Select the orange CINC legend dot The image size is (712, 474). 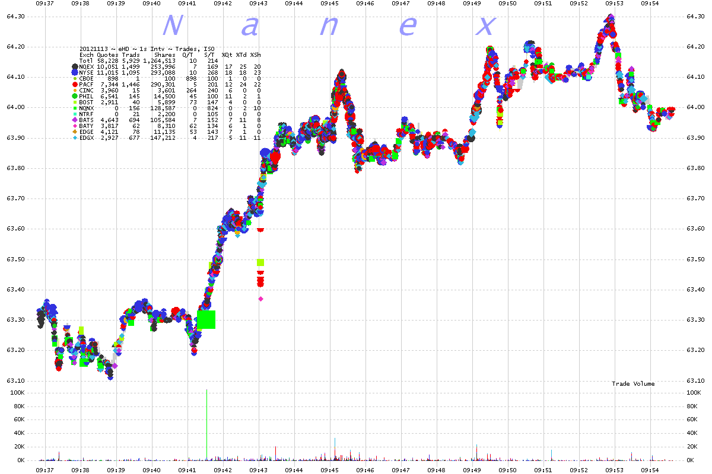[x=74, y=90]
